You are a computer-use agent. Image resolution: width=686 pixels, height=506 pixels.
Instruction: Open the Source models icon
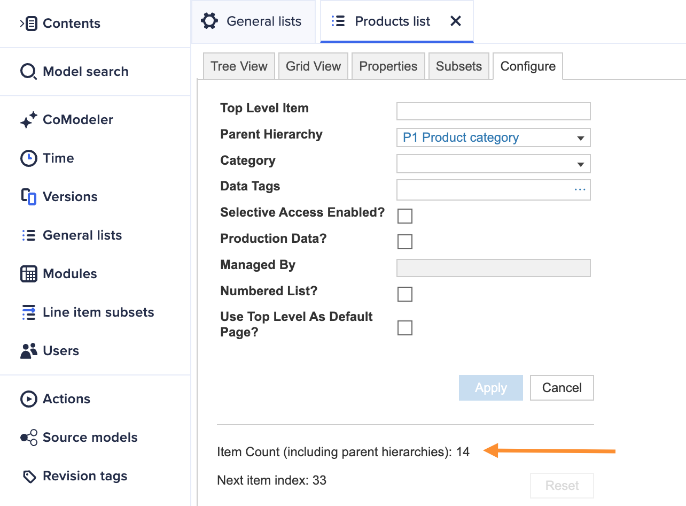click(28, 438)
